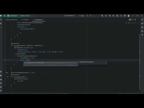Screen dimensions: 144x108
Task: Open the Problems warning sidebar icon
Action: click(1, 83)
